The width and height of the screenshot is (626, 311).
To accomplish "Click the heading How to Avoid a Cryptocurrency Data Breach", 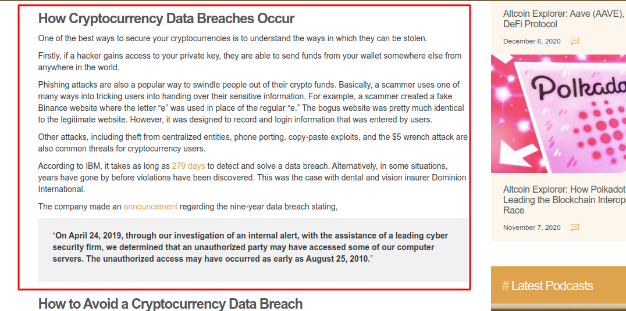I will pos(170,304).
